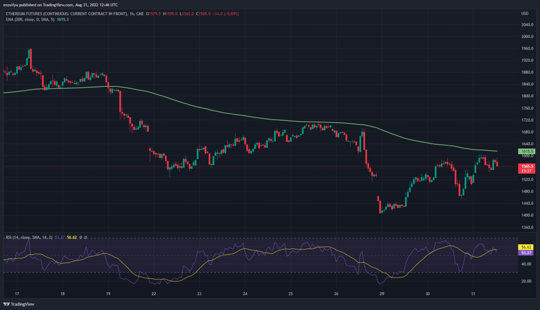Select the EMA legend value 1615.3
This screenshot has height=310, width=540.
tap(63, 19)
